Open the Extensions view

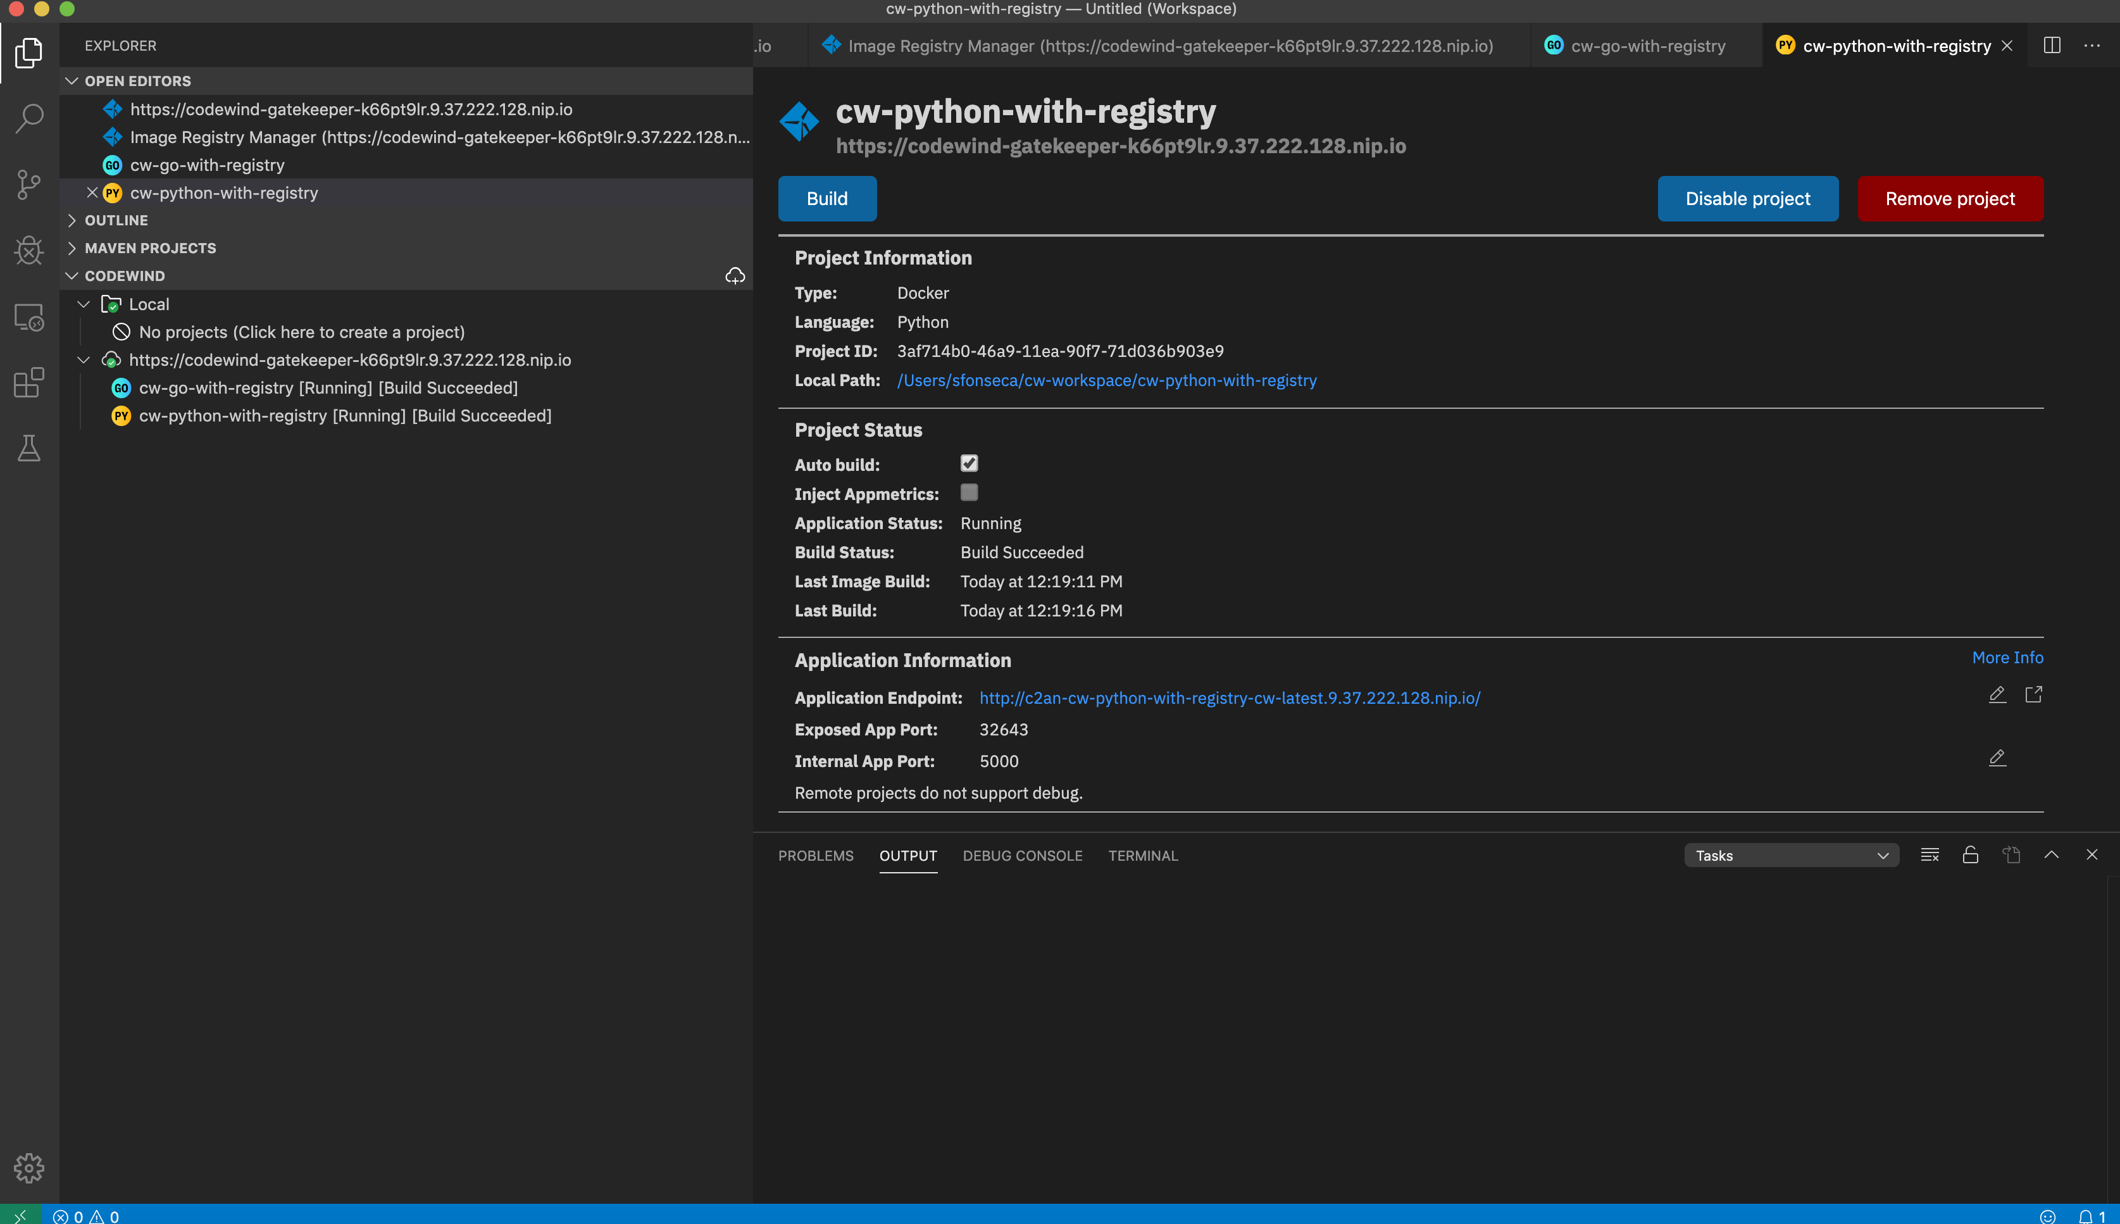28,382
